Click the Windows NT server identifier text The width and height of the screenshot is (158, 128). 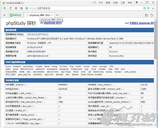coord(75,39)
